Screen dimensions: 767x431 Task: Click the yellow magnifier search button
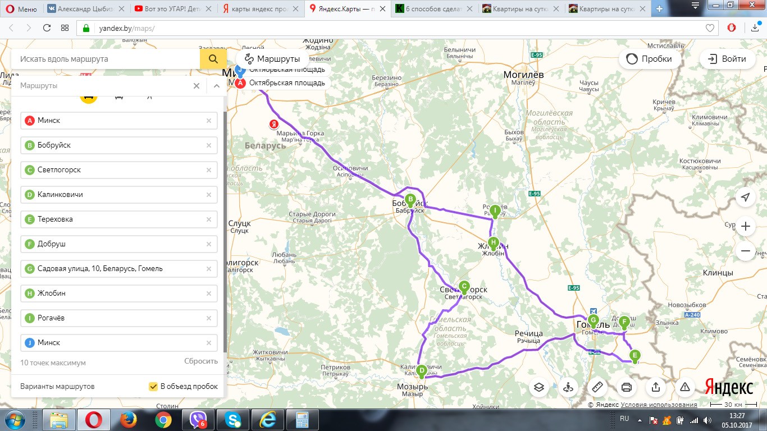213,59
